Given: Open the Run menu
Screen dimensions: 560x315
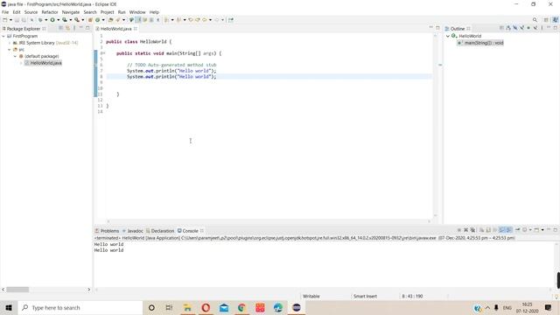Looking at the screenshot, I should (122, 12).
